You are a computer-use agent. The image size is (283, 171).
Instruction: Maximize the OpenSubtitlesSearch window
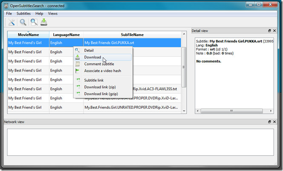click(259, 5)
